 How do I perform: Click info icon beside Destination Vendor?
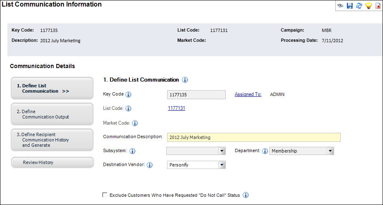[149, 165]
